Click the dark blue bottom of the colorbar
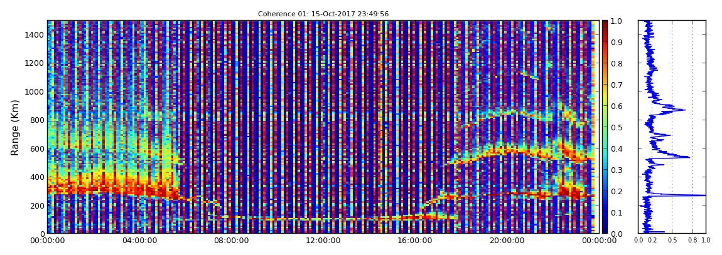 605,227
